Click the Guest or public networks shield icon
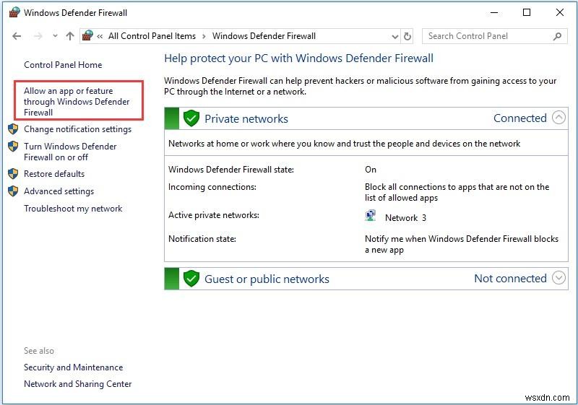 click(x=191, y=279)
